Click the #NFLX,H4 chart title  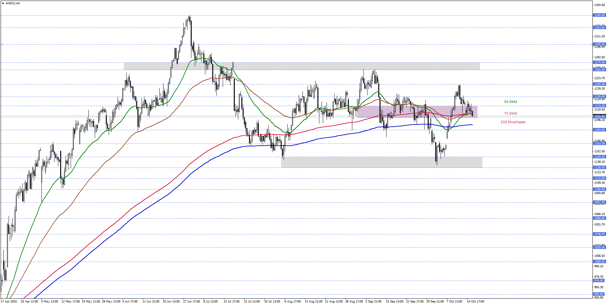point(13,3)
